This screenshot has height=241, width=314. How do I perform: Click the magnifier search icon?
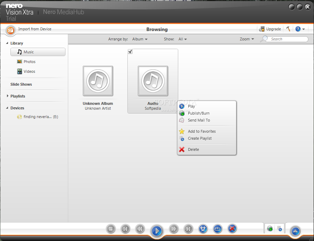pos(264,39)
